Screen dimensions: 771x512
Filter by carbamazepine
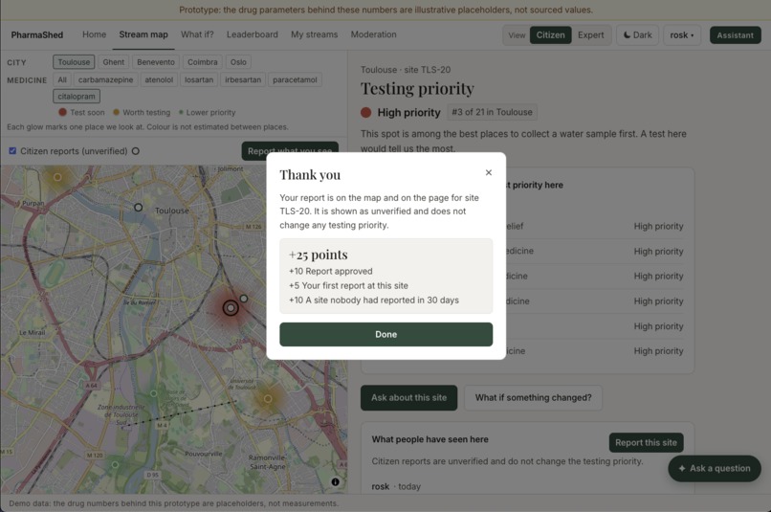click(105, 79)
